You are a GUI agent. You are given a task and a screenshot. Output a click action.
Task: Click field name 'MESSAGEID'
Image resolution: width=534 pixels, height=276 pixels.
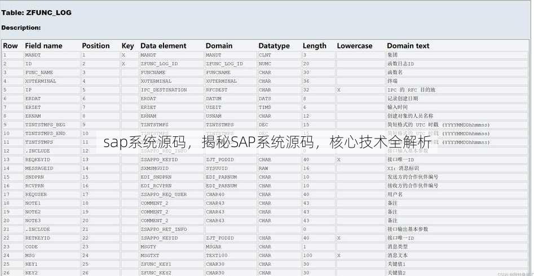(x=39, y=168)
